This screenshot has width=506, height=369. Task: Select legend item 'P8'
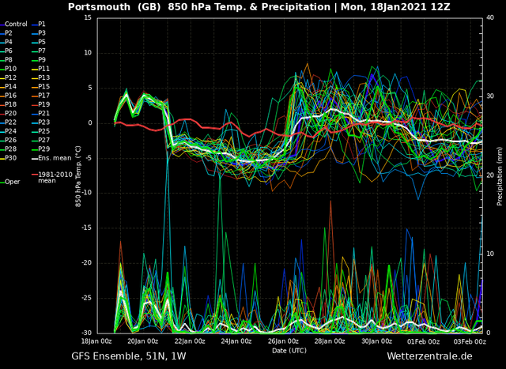(7, 60)
